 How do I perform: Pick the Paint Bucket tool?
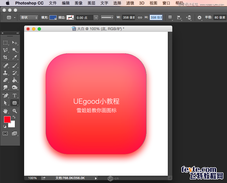click(15, 80)
